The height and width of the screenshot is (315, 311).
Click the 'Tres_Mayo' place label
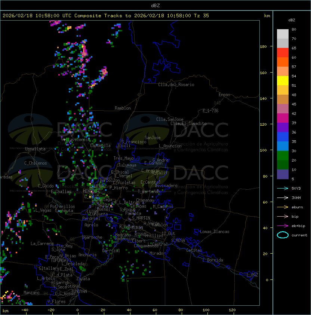[x=123, y=158]
